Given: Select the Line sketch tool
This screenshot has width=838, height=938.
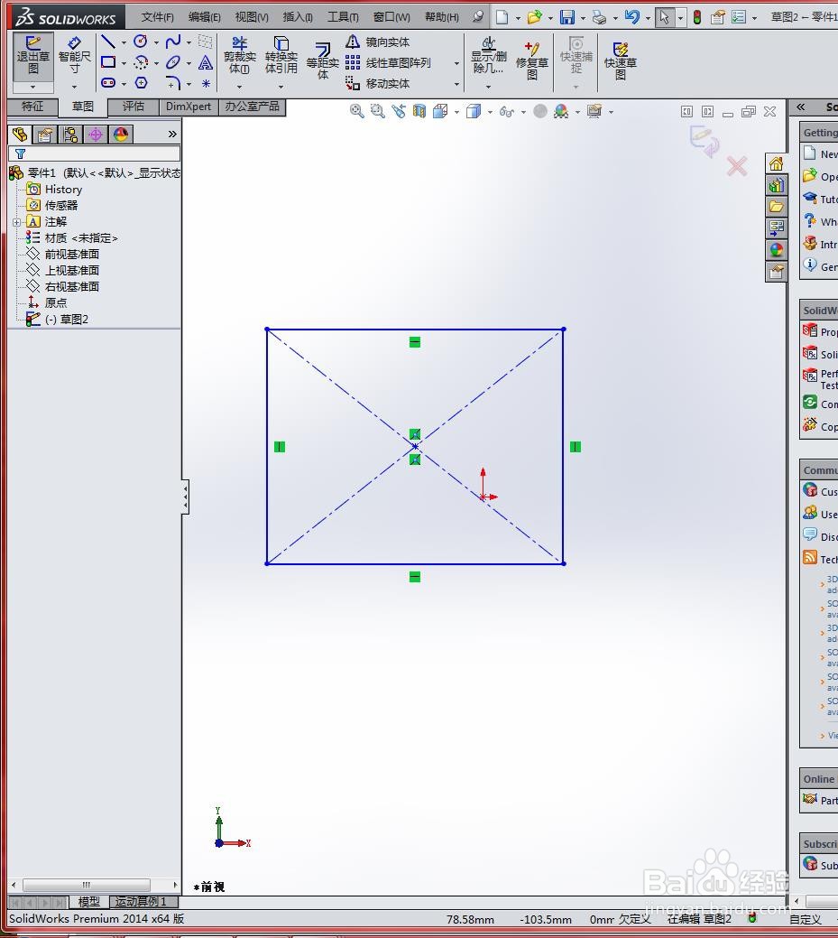Looking at the screenshot, I should point(108,42).
